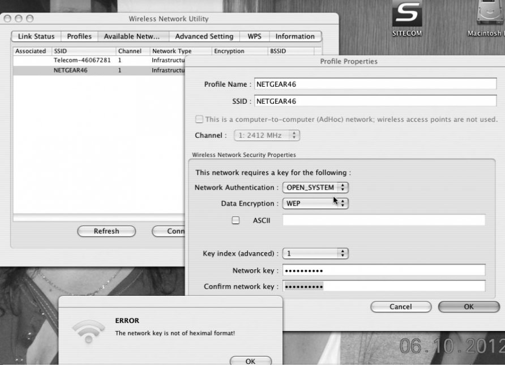Open the Advanced Setting tab
This screenshot has height=365, width=505.
click(x=204, y=36)
